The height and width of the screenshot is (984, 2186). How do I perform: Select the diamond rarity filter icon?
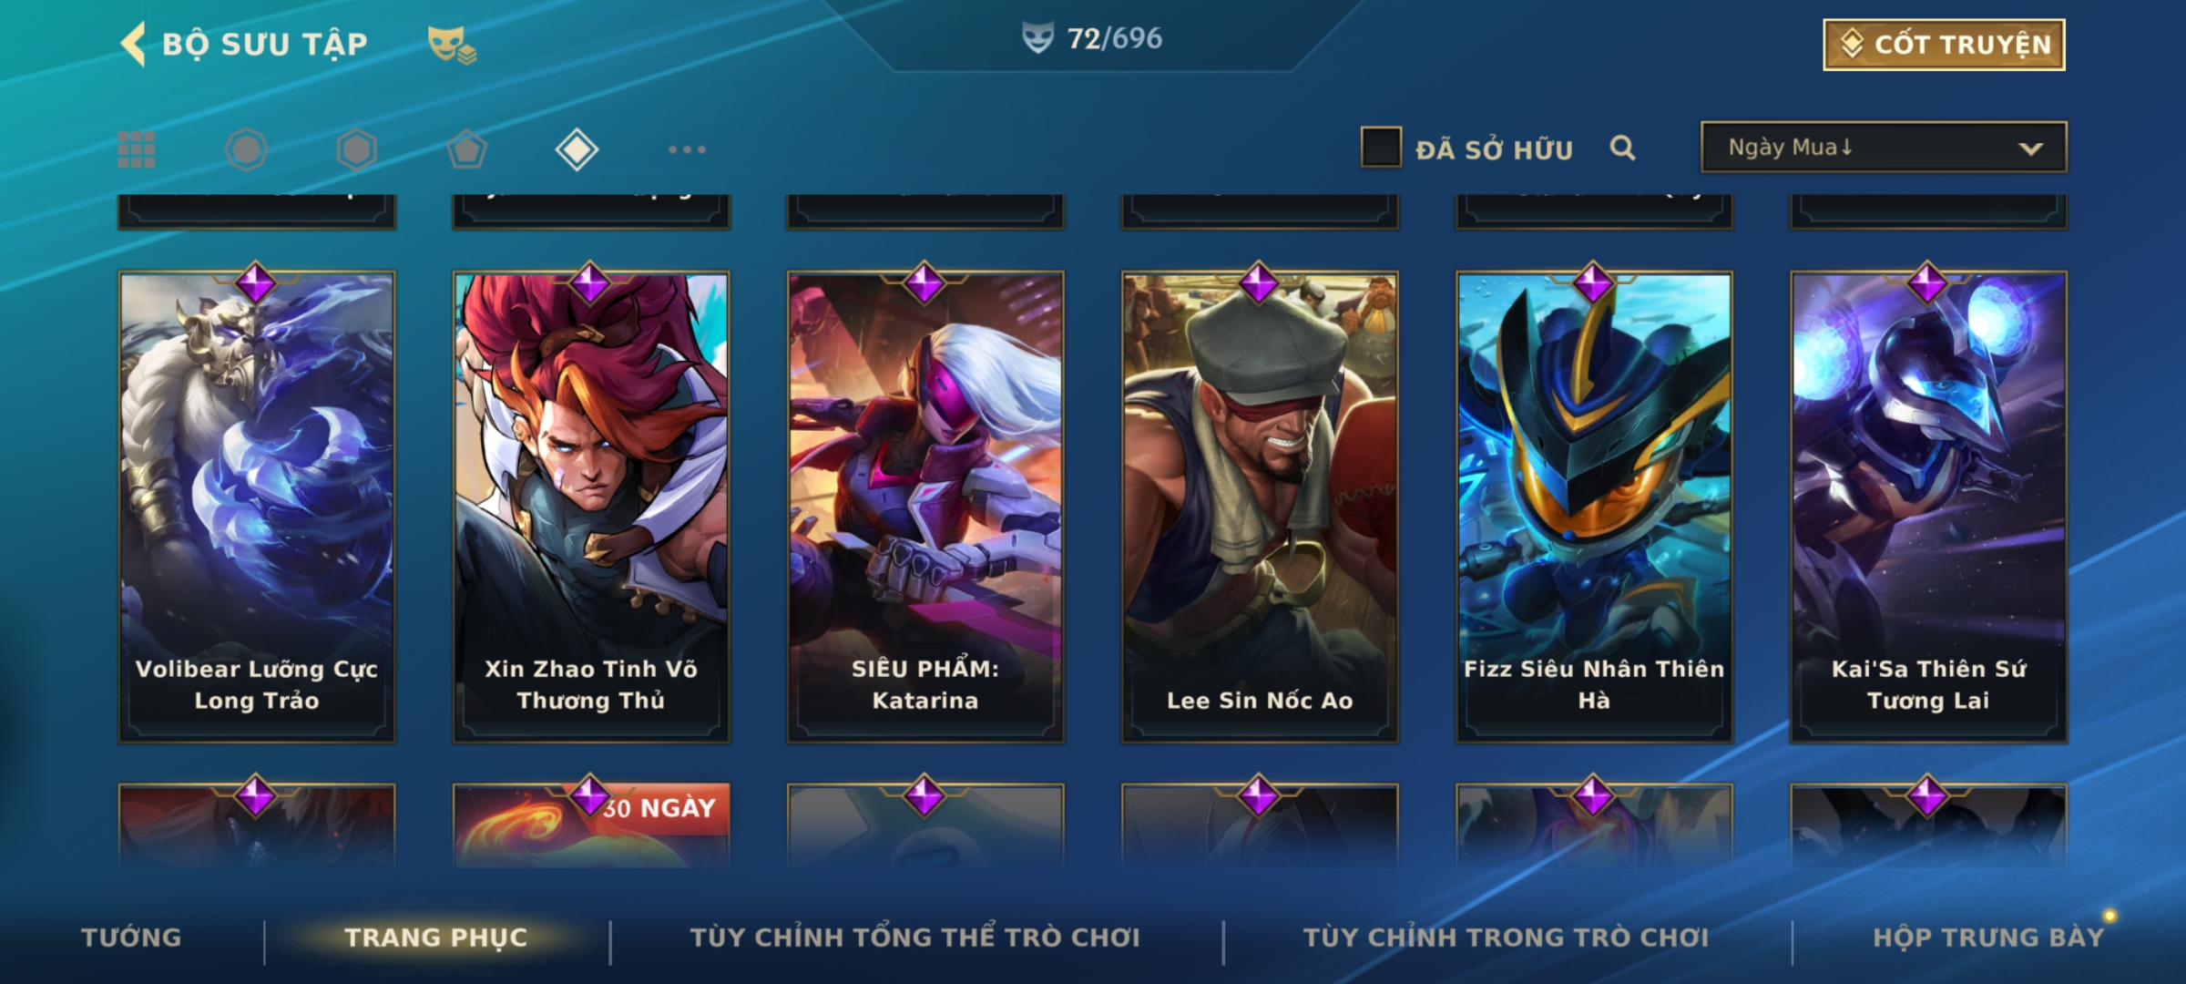coord(577,149)
